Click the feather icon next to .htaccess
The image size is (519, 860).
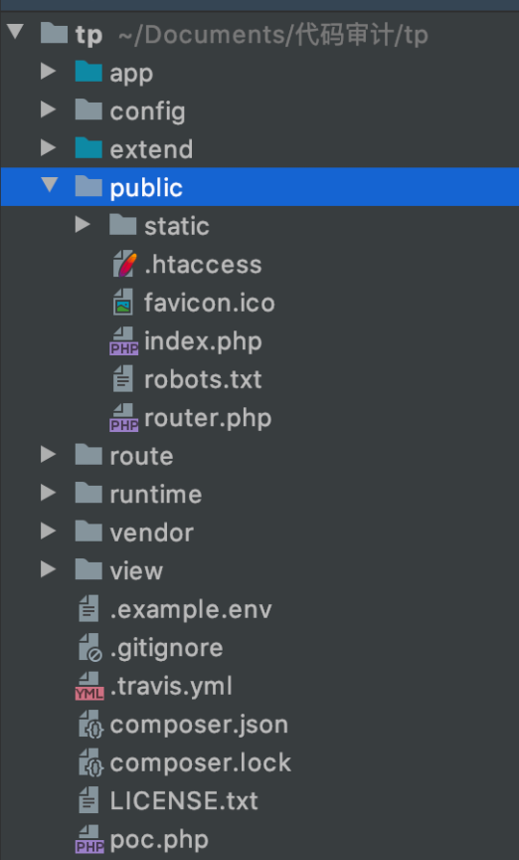(124, 265)
